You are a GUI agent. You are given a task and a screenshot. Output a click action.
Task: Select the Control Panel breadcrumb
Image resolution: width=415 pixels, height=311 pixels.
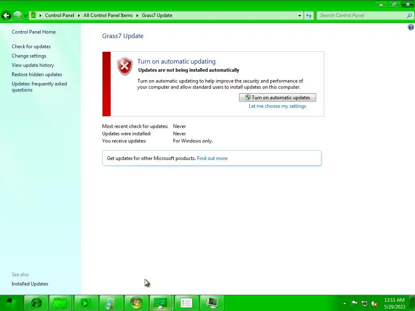pyautogui.click(x=60, y=15)
